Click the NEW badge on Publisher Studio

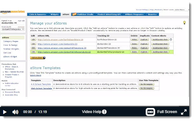pyautogui.click(x=74, y=14)
